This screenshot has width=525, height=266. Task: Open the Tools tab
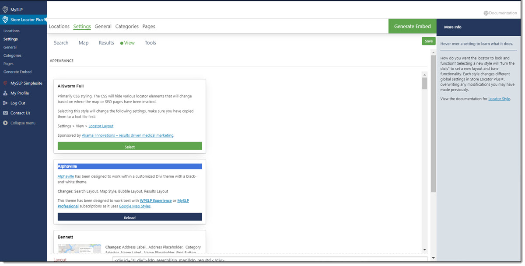[x=150, y=42]
